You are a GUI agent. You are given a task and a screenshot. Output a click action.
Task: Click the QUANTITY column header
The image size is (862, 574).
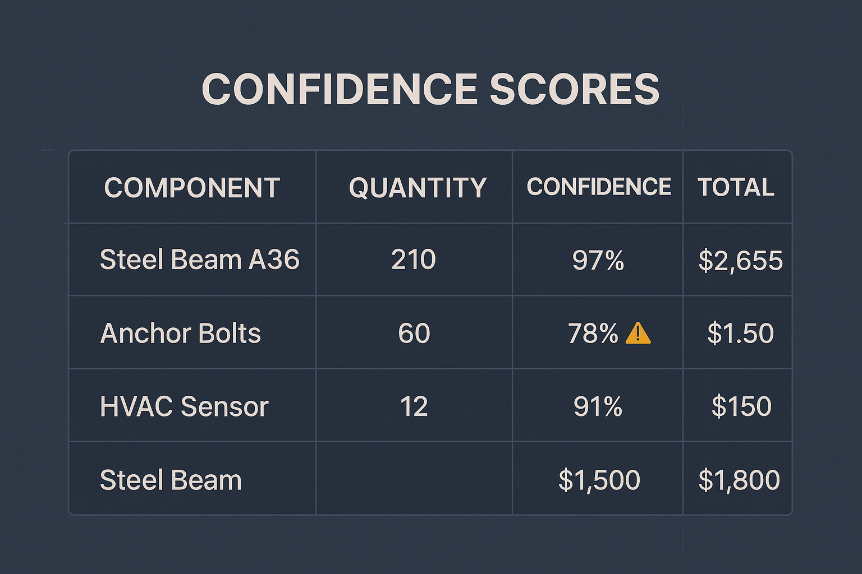click(418, 188)
